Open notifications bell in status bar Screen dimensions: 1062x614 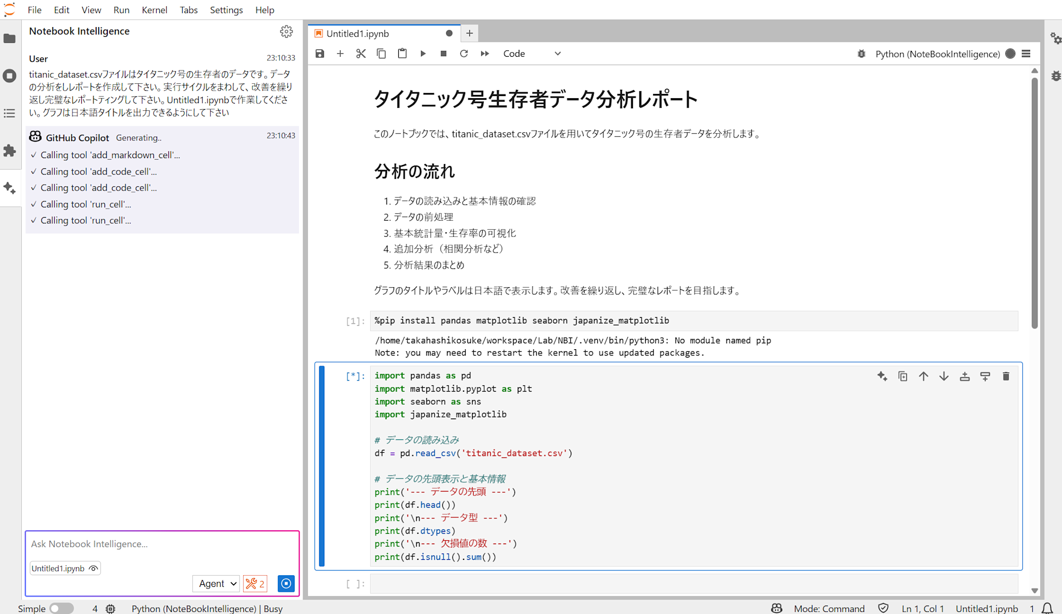click(x=1047, y=609)
